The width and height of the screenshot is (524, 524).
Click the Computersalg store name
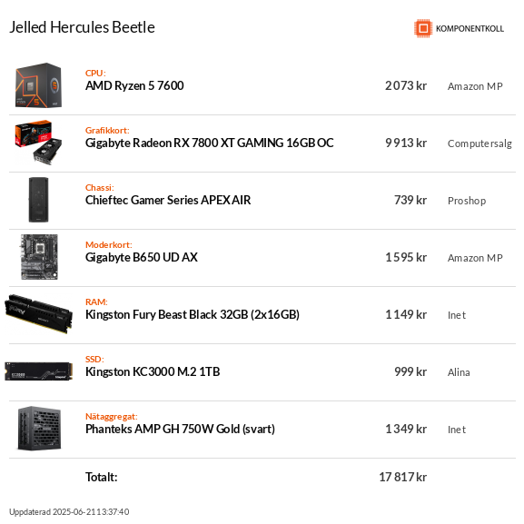click(480, 143)
